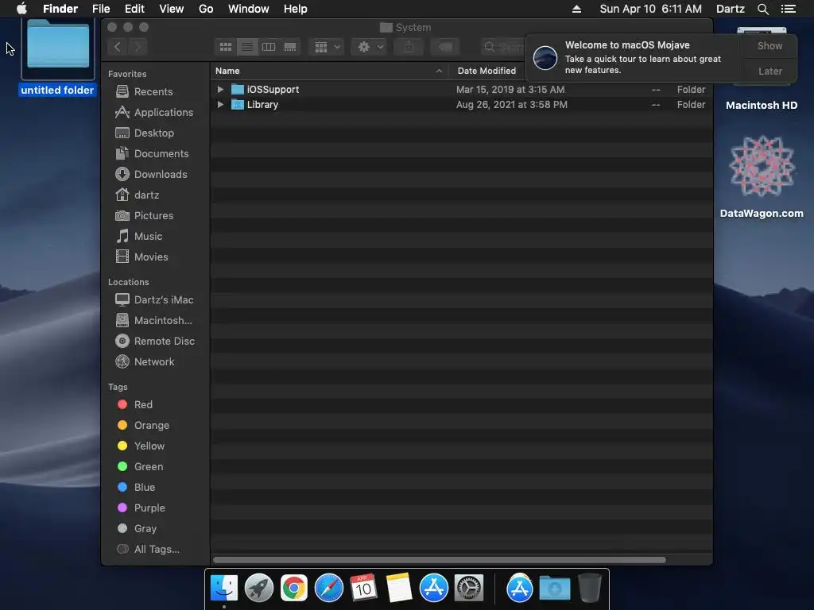This screenshot has width=814, height=610.
Task: Open Recents in the sidebar
Action: point(153,91)
